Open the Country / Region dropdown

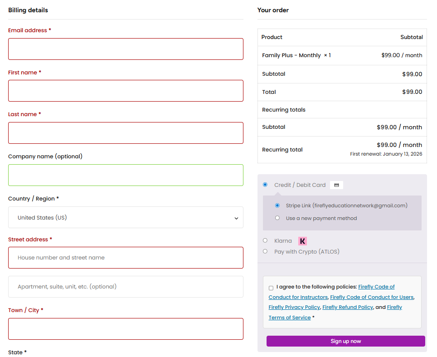126,218
